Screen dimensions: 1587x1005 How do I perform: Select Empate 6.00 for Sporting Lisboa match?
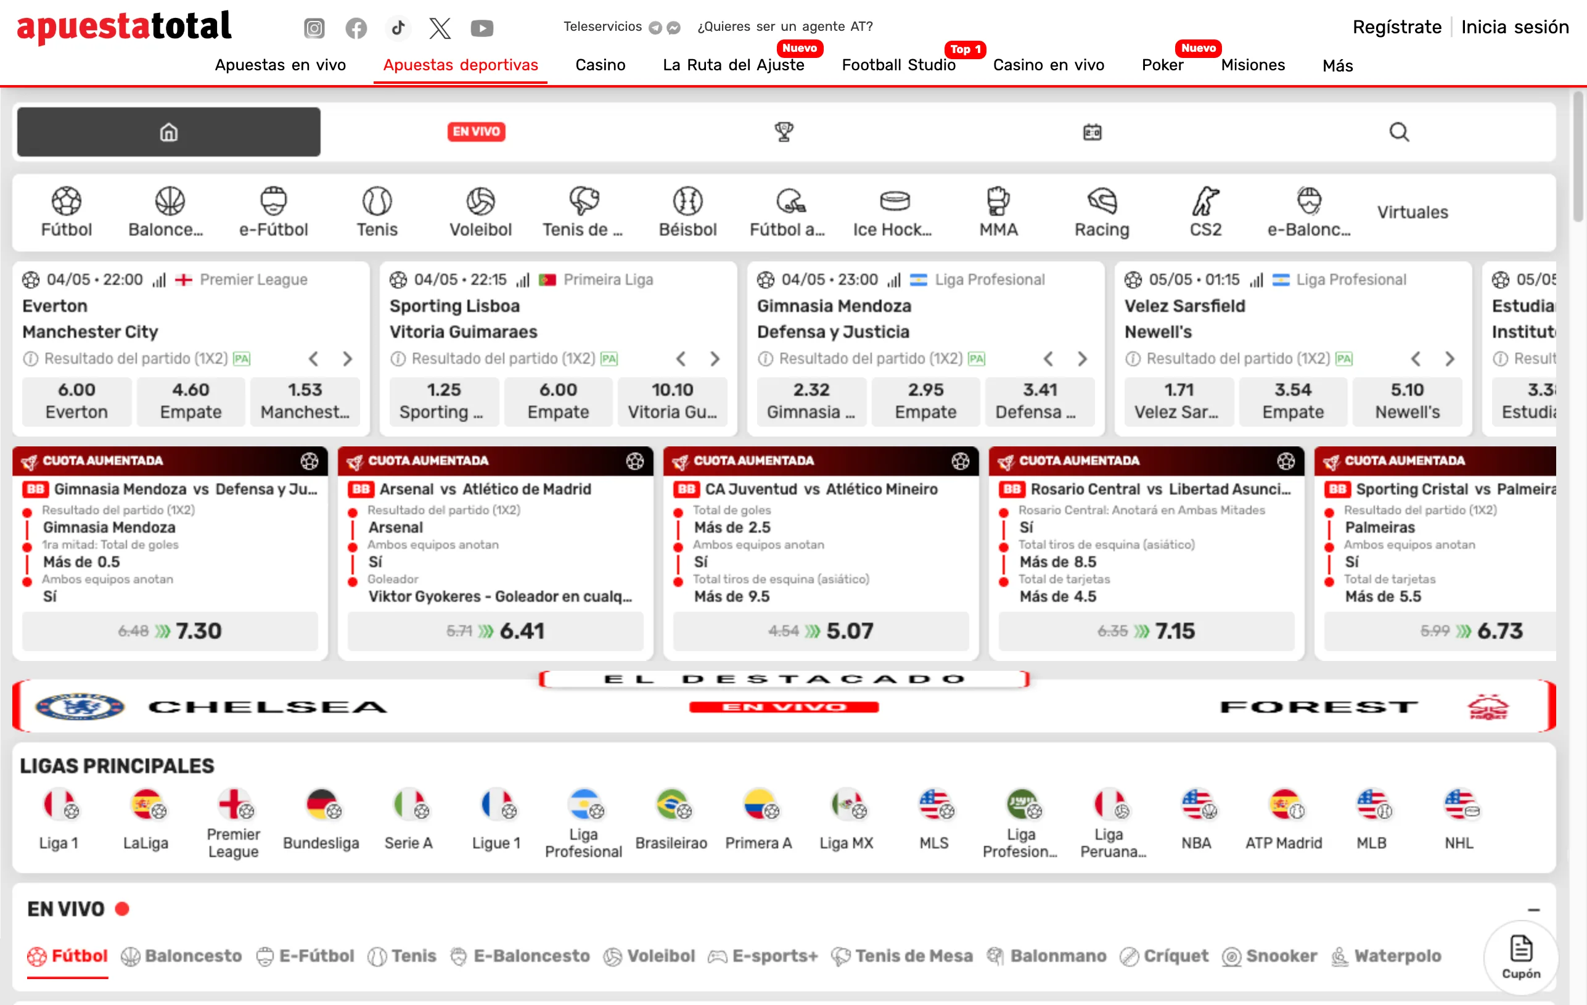click(557, 401)
